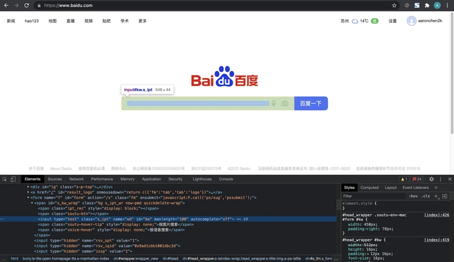The height and width of the screenshot is (262, 454).
Task: Switch to the Sources tab
Action: (55, 179)
